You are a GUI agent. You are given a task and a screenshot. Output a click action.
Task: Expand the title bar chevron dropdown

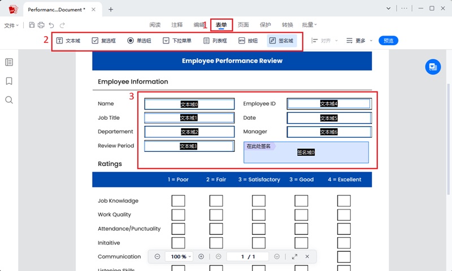(389, 8)
